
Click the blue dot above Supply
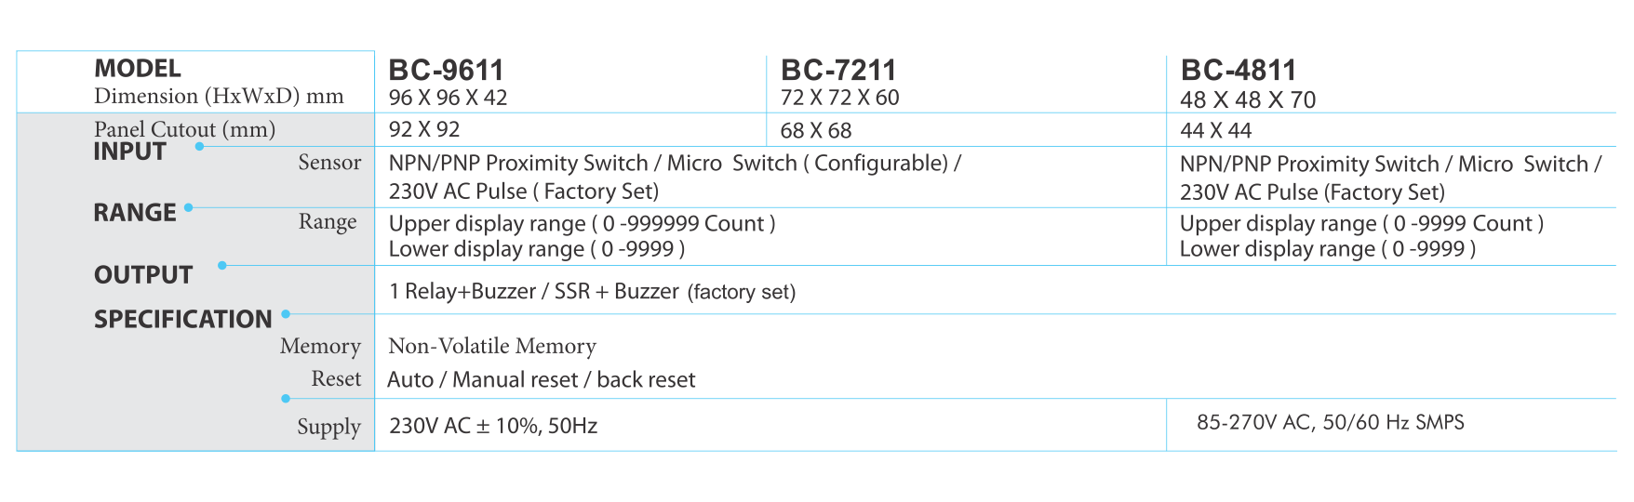pyautogui.click(x=286, y=399)
